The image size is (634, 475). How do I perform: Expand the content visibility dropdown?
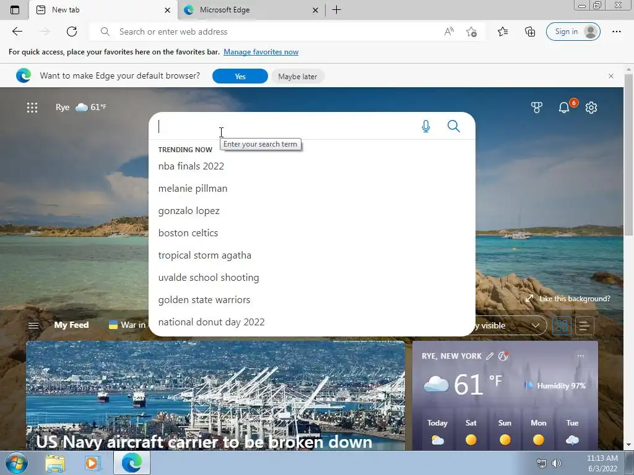(x=511, y=325)
